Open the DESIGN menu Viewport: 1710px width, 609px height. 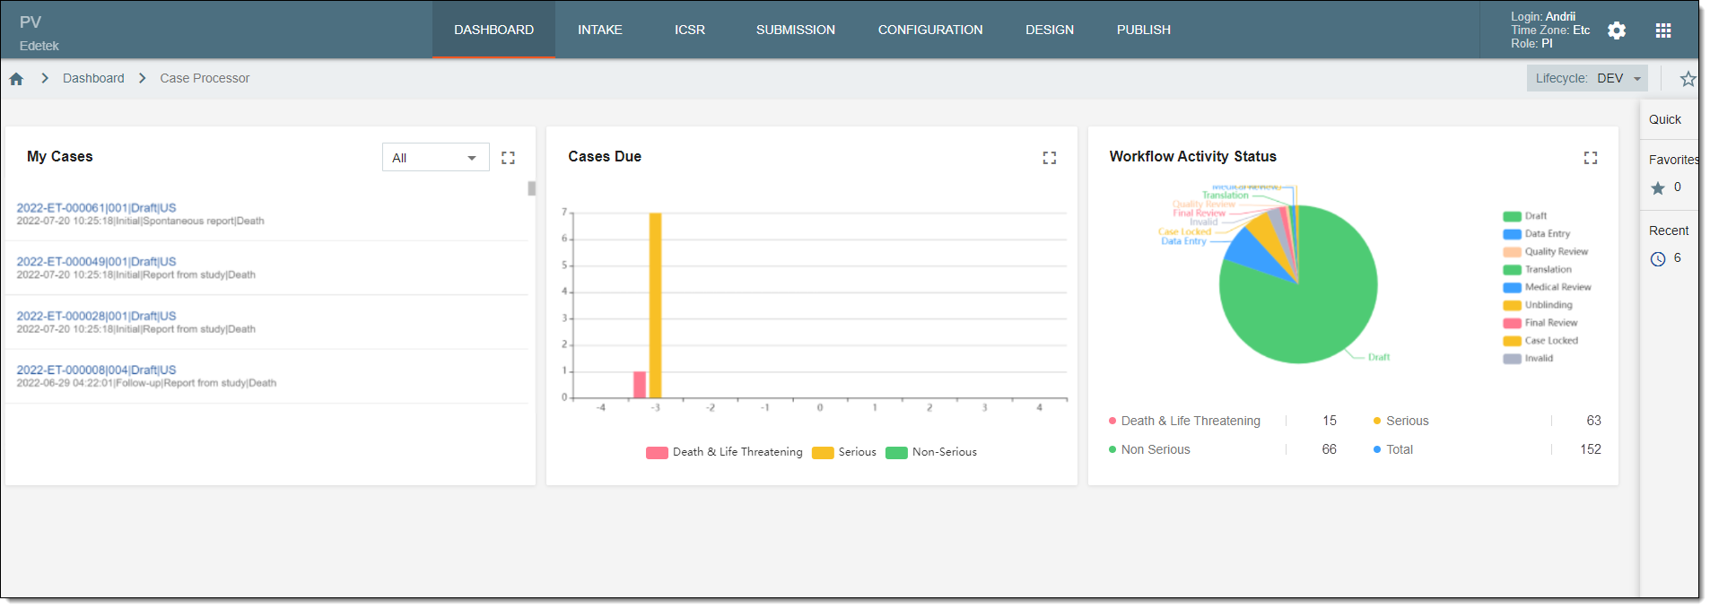coord(1050,30)
